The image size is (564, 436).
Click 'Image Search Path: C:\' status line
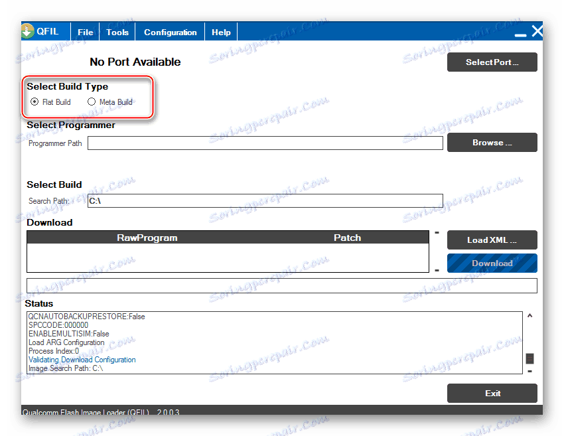click(x=66, y=368)
